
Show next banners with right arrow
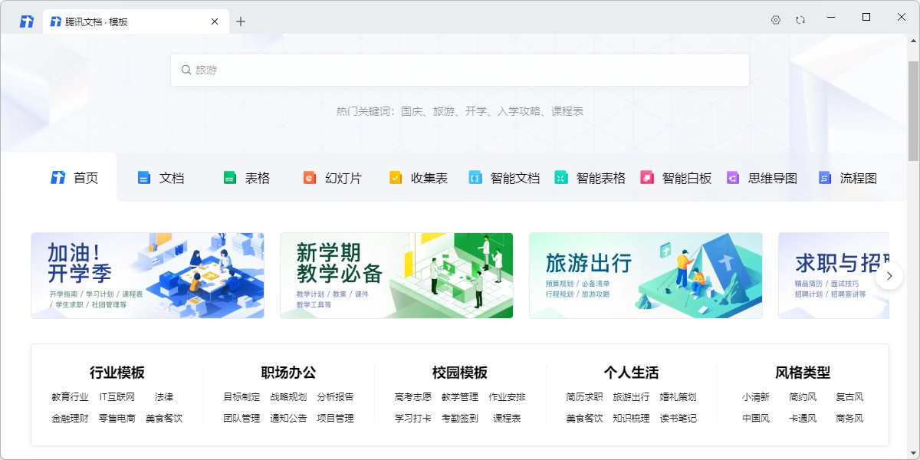click(889, 276)
